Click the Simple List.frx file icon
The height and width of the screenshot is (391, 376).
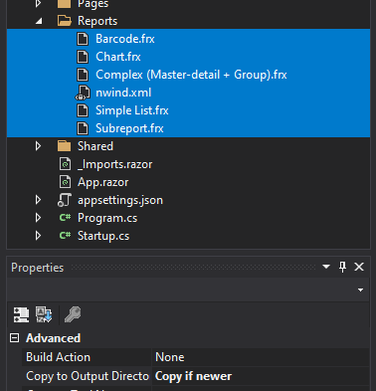point(83,110)
